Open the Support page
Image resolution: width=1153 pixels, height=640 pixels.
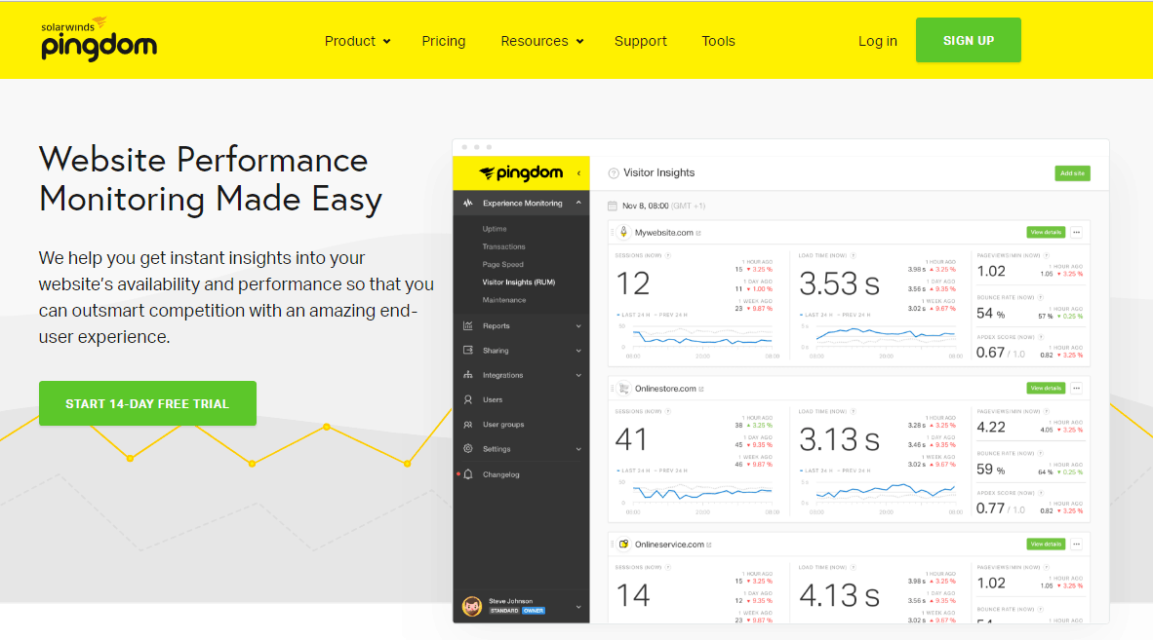[x=641, y=41]
